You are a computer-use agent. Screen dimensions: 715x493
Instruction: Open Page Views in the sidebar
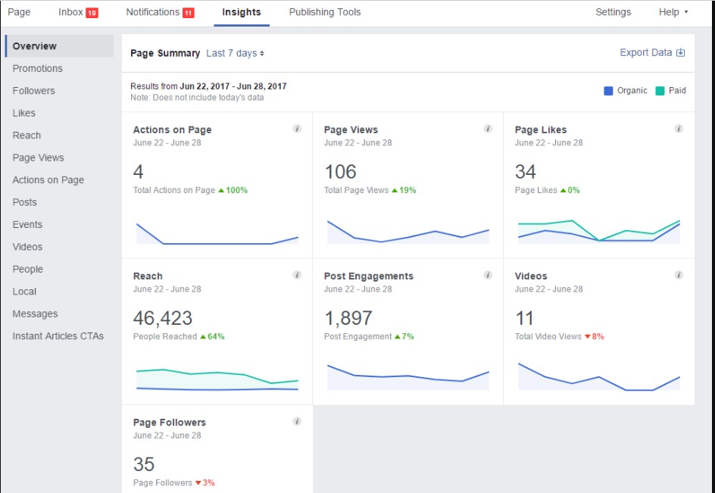coord(39,158)
